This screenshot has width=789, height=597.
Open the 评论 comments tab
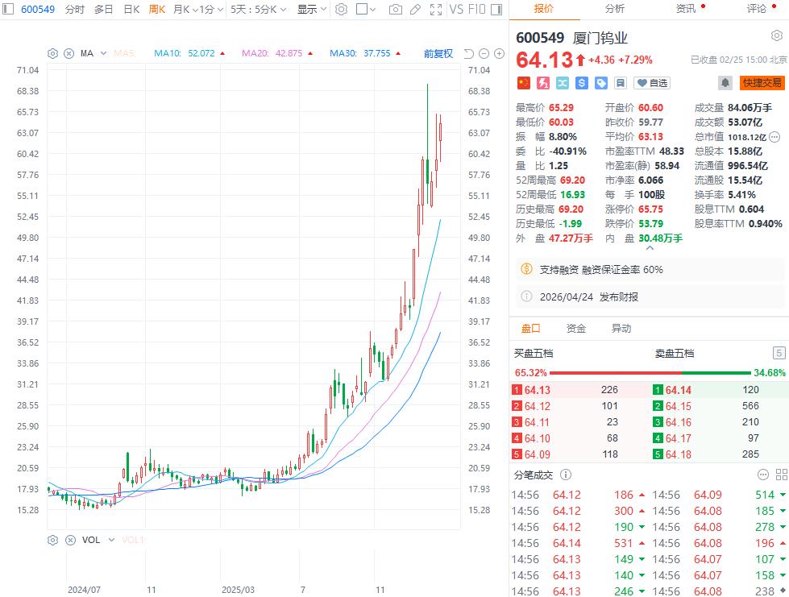click(756, 9)
